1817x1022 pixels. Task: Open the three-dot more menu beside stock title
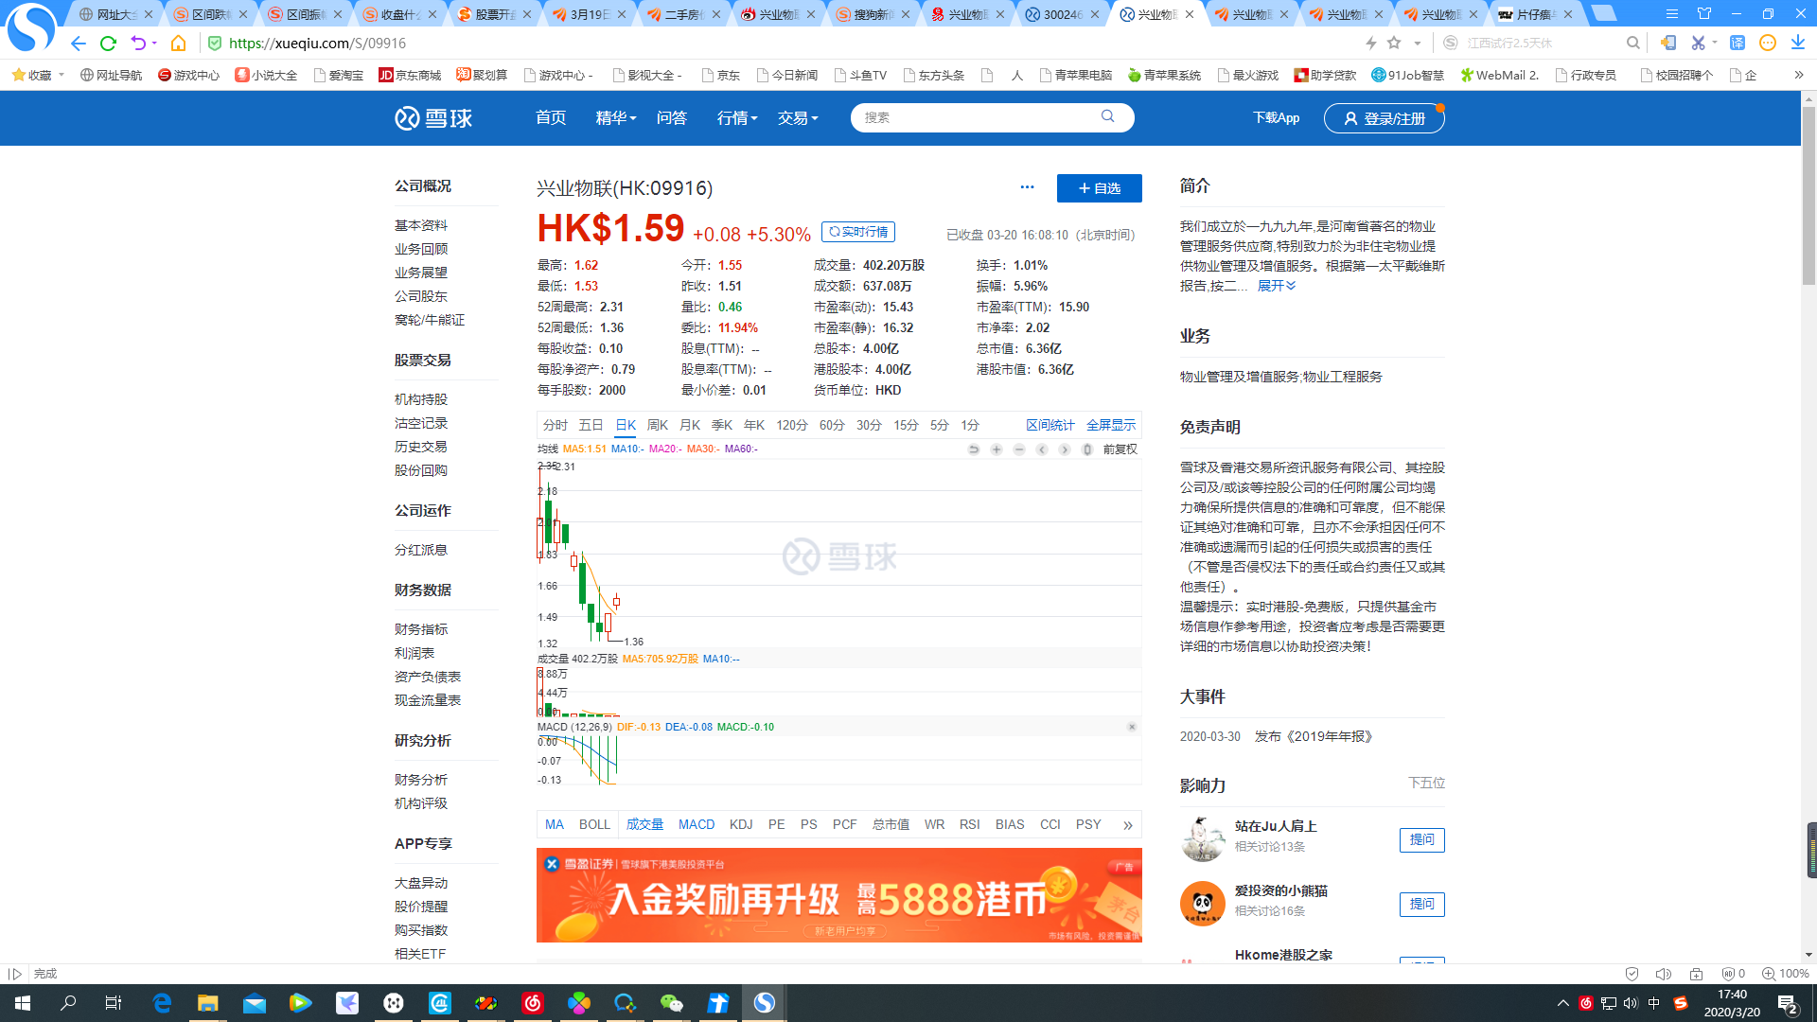[1027, 187]
